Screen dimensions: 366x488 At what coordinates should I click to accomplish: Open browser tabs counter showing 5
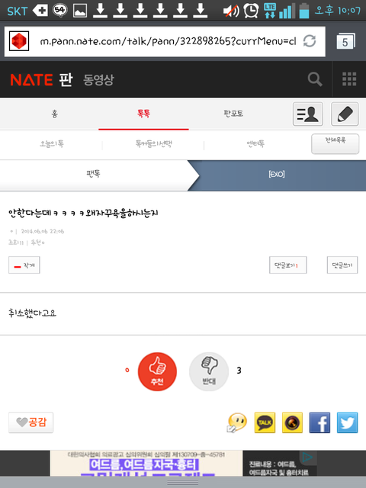[x=345, y=41]
